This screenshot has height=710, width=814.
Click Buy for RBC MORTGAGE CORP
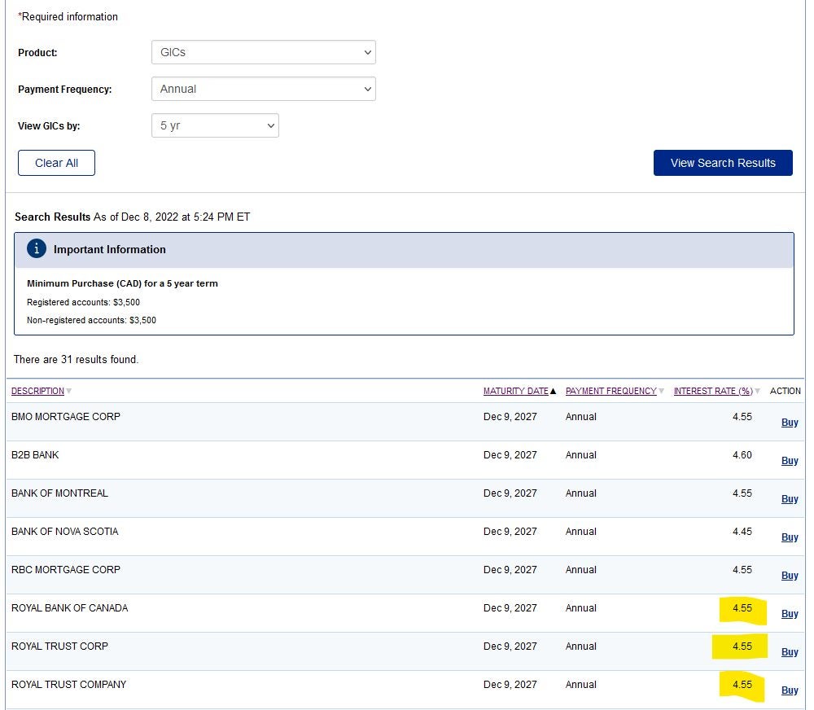pyautogui.click(x=789, y=576)
